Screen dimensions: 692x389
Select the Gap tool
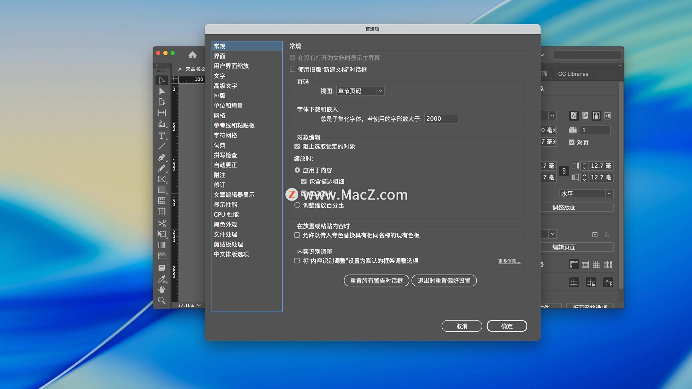[162, 113]
